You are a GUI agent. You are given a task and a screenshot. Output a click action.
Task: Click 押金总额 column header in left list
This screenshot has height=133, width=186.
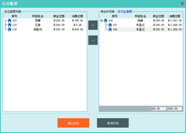[59, 16]
